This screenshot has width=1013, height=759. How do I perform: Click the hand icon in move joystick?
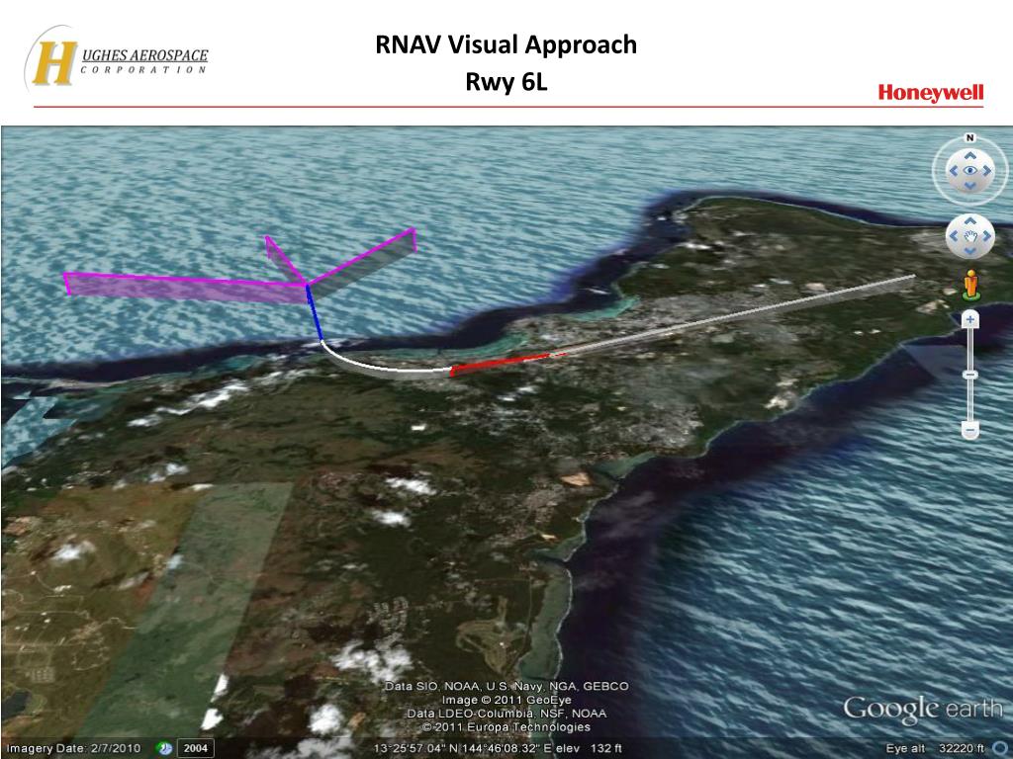pyautogui.click(x=970, y=237)
